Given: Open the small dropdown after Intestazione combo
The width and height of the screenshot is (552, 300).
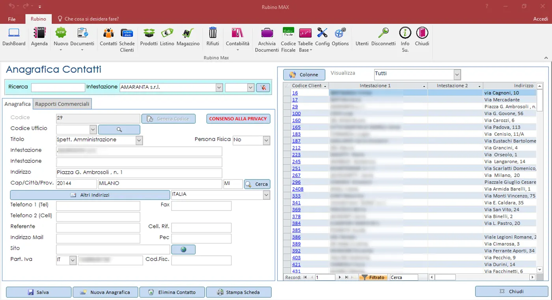Looking at the screenshot, I should (250, 88).
